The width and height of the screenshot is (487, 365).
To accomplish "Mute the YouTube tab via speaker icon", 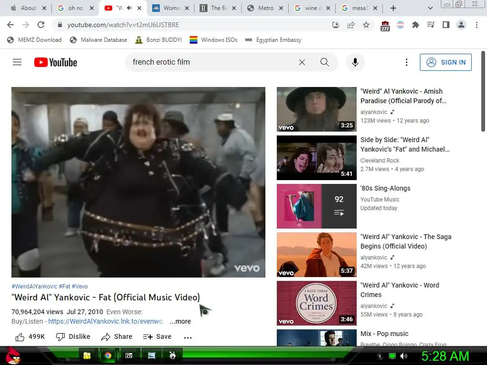I will (x=129, y=8).
